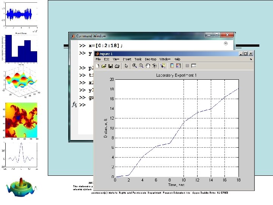The image size is (273, 205).
Task: Click the MATLAB logo in Command Window title bar
Action: pos(73,36)
